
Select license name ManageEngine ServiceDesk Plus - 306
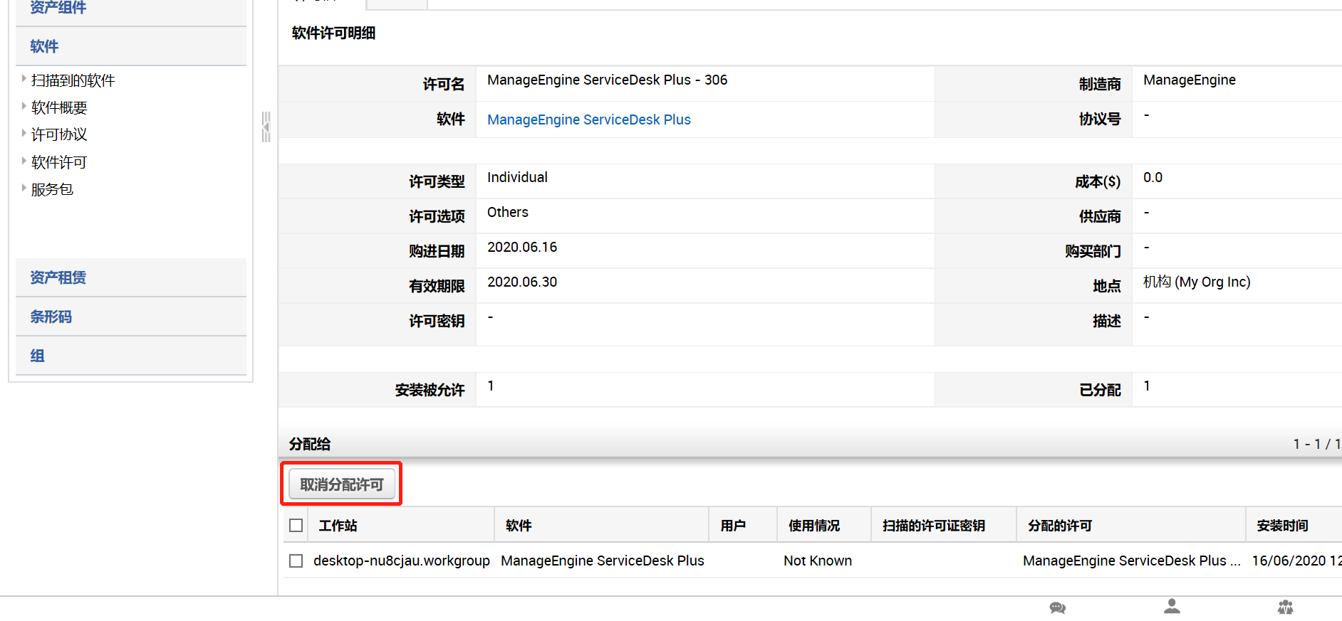pos(608,80)
